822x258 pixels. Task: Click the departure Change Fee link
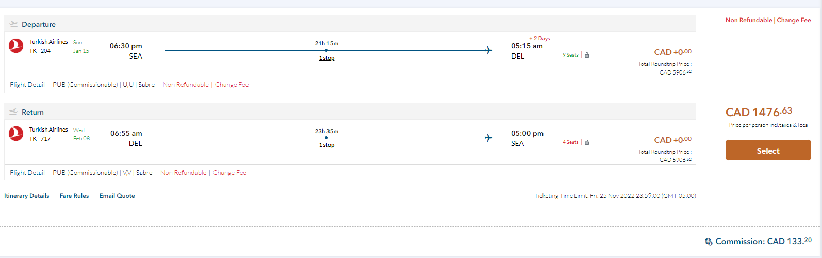tap(232, 85)
